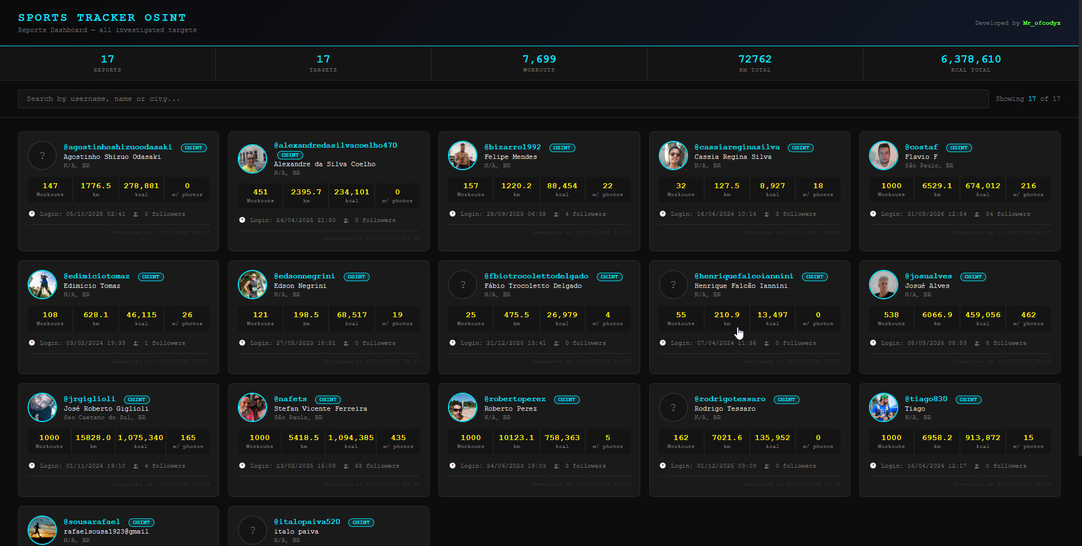The height and width of the screenshot is (546, 1082).
Task: Click the login clock icon on fbiotrocolettodelgado's card
Action: point(453,343)
